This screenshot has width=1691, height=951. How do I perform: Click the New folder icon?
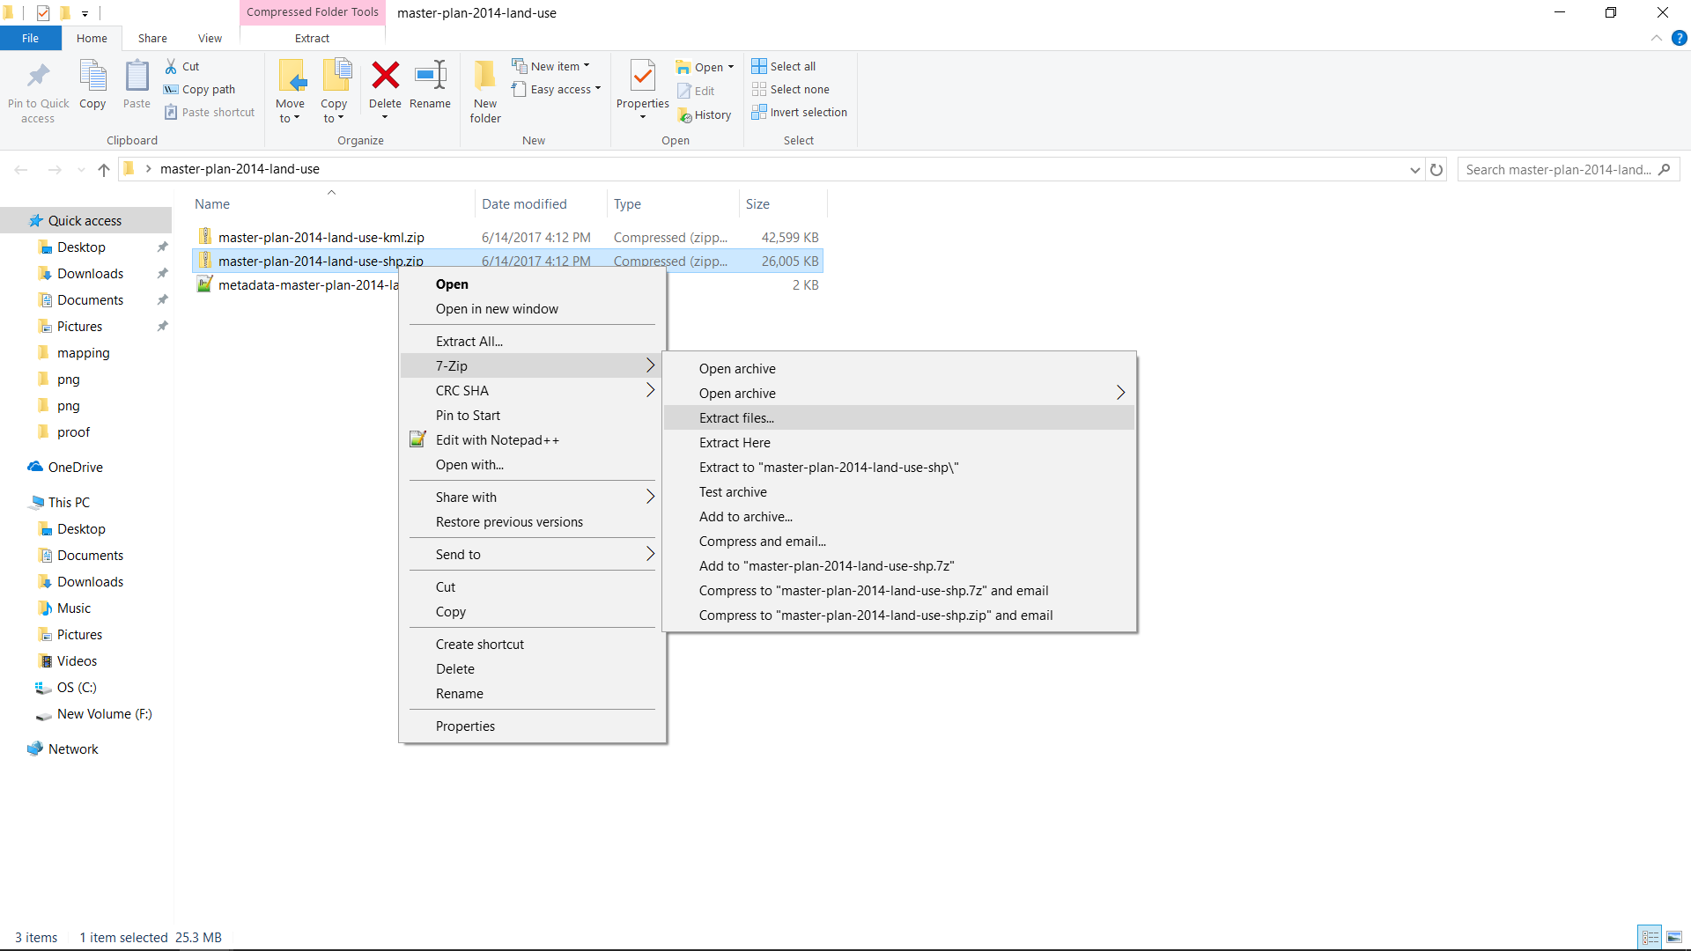click(484, 77)
